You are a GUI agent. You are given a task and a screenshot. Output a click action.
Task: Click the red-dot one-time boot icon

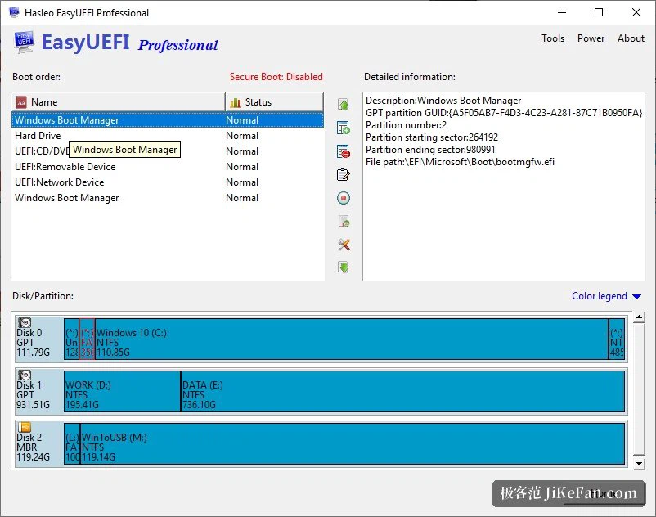point(344,198)
